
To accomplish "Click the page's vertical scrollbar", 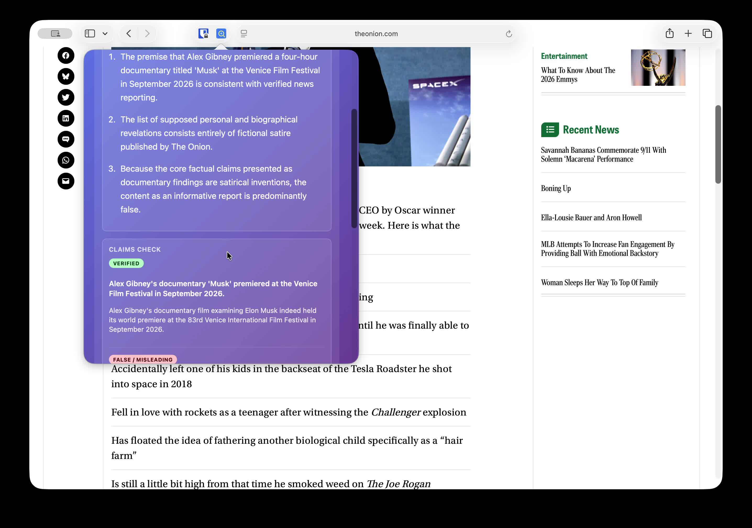I will pyautogui.click(x=718, y=144).
